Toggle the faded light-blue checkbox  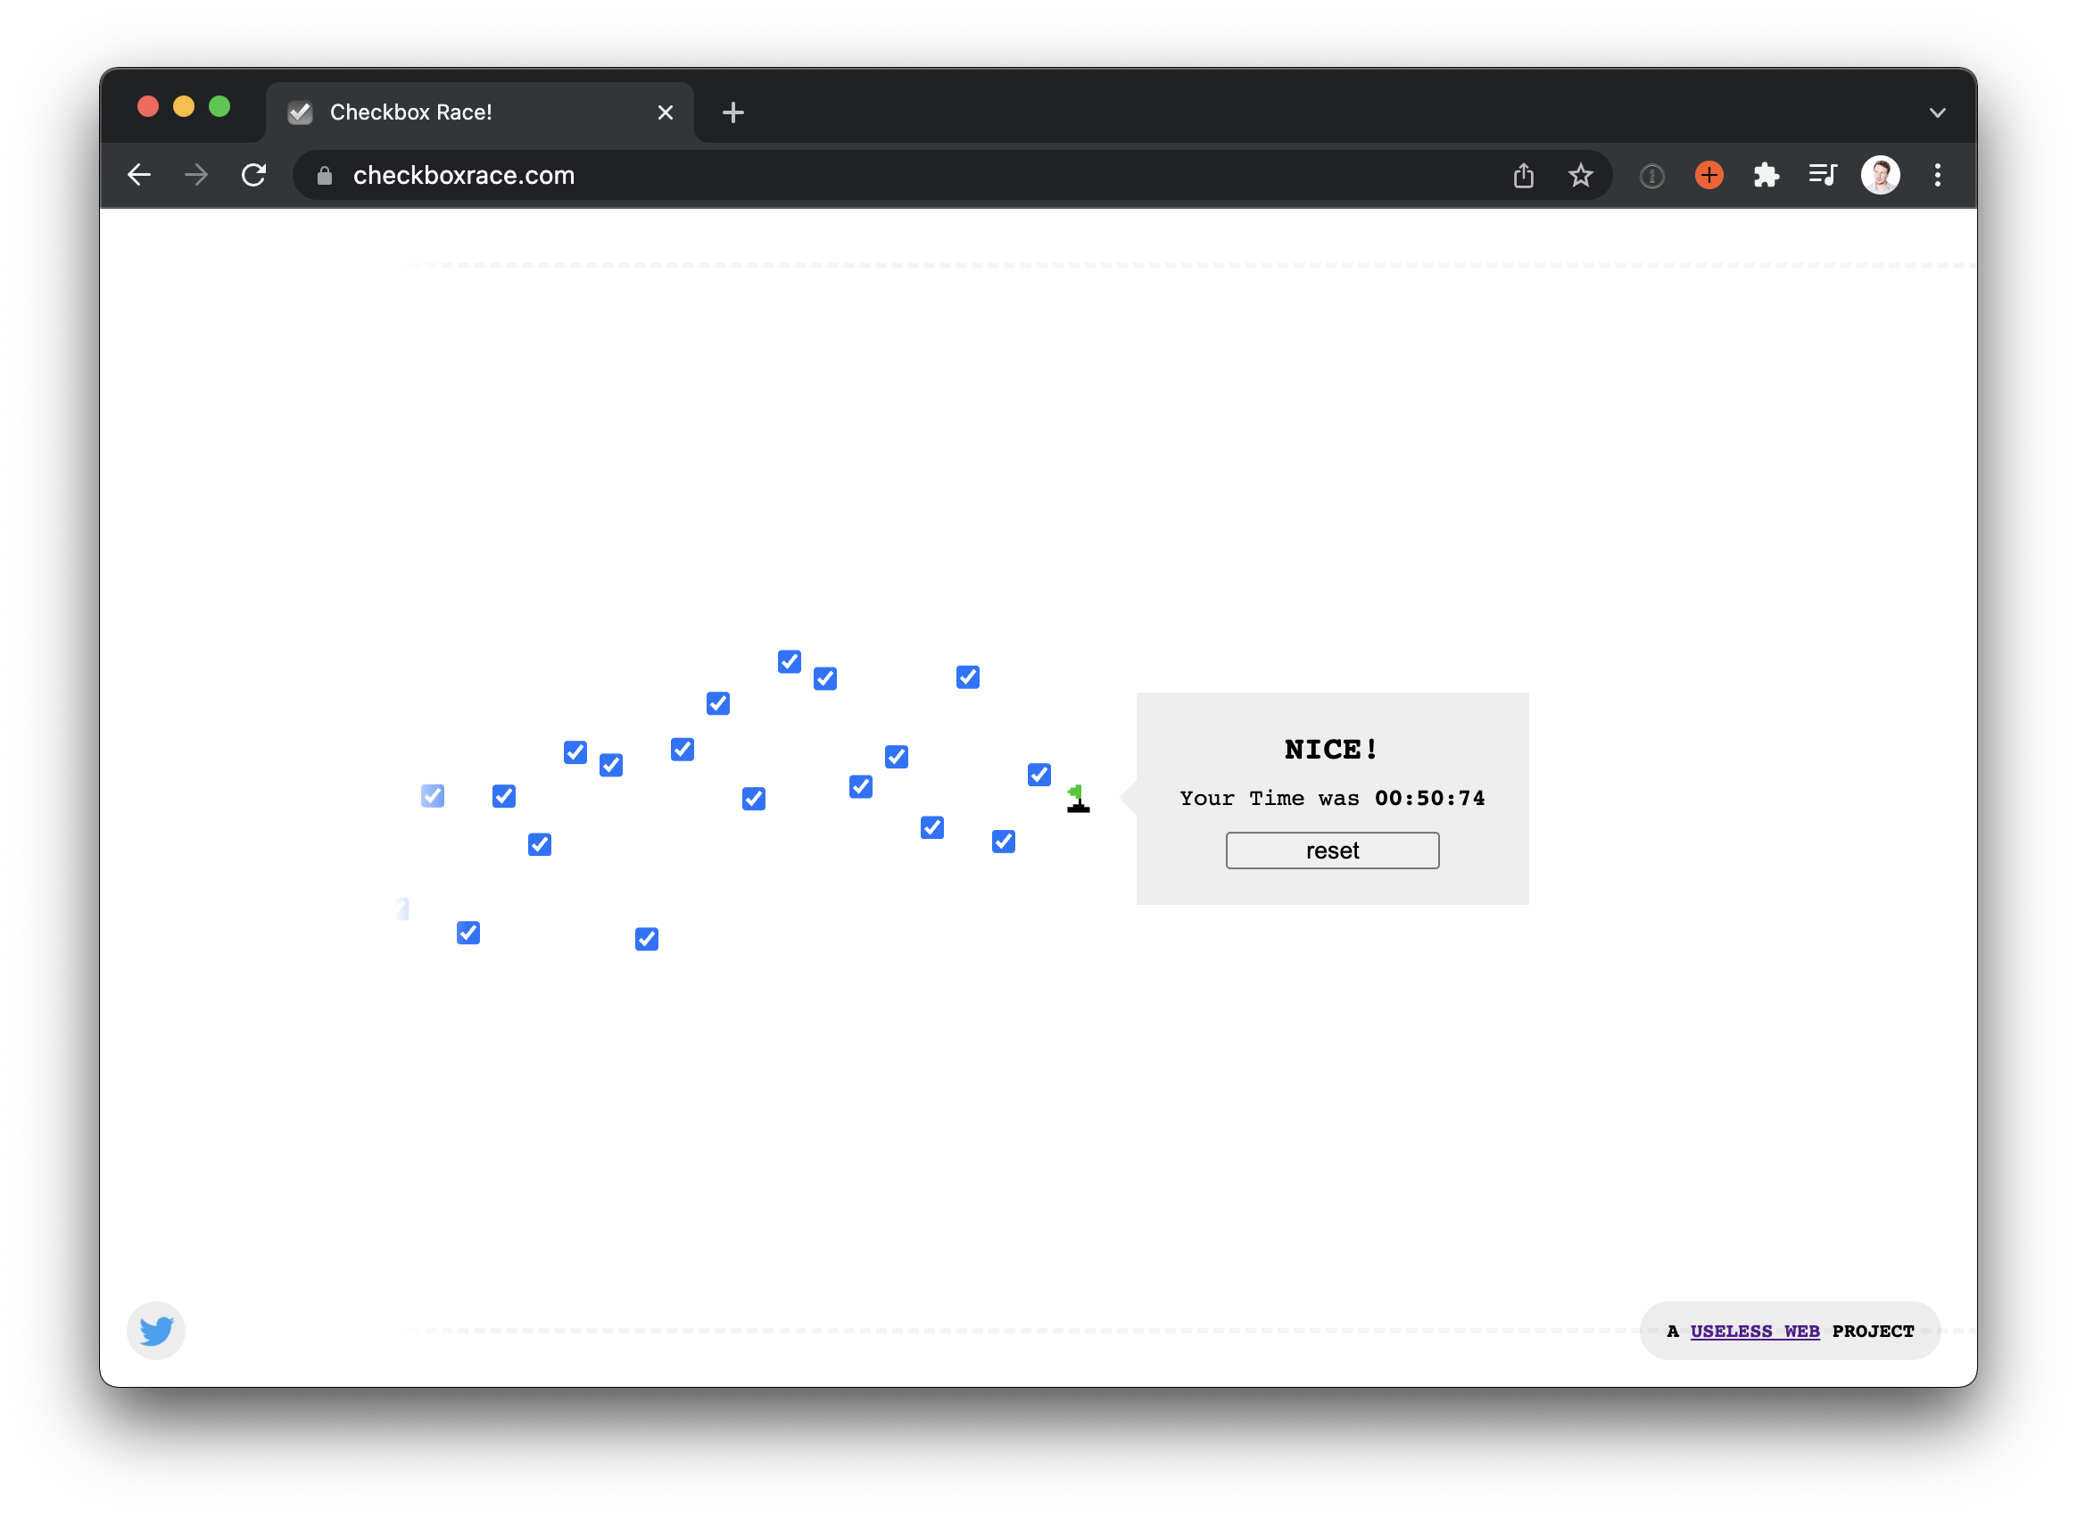[x=432, y=795]
